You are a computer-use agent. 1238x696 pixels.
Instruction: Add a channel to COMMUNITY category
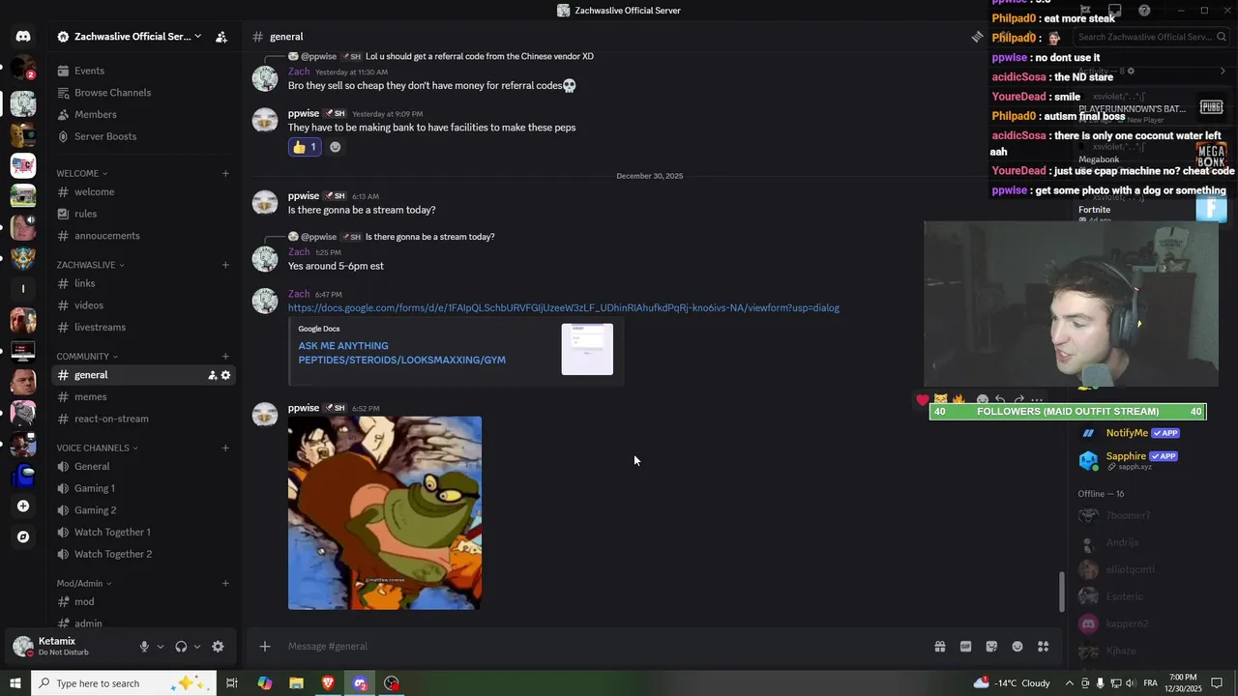(x=225, y=357)
